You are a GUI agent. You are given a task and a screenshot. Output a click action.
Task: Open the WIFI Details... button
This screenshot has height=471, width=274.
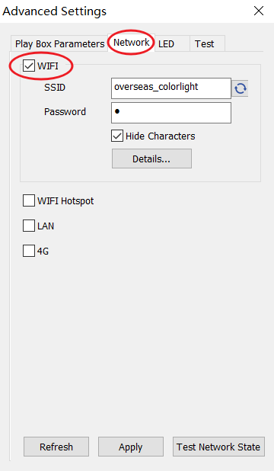pos(151,159)
